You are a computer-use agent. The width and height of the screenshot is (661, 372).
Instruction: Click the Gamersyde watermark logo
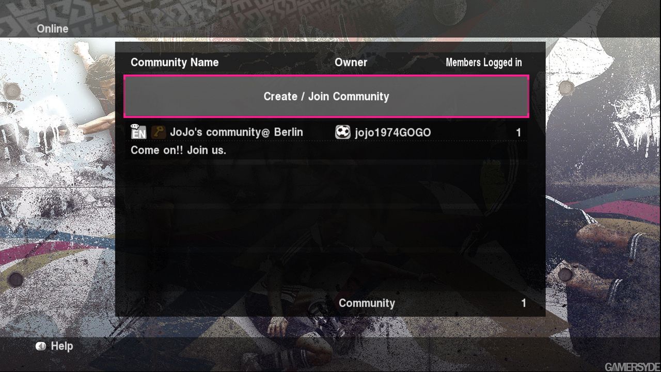(x=632, y=367)
